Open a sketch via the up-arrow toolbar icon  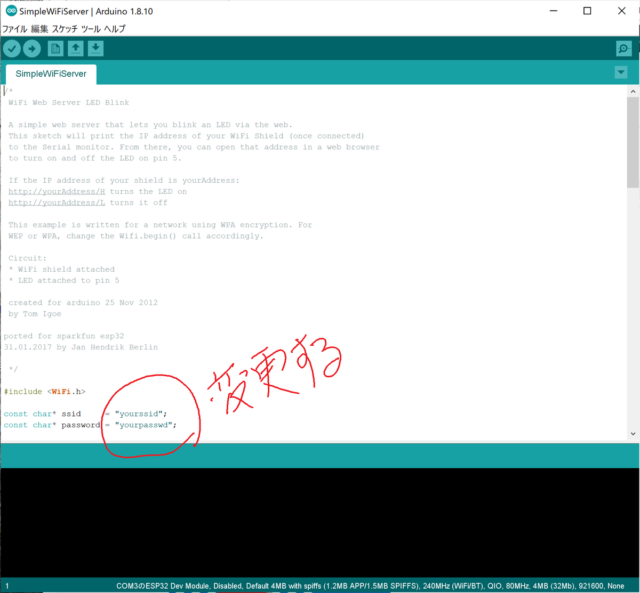(x=75, y=48)
